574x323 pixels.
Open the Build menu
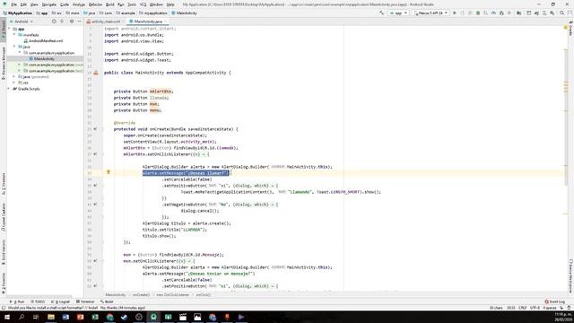click(x=109, y=4)
